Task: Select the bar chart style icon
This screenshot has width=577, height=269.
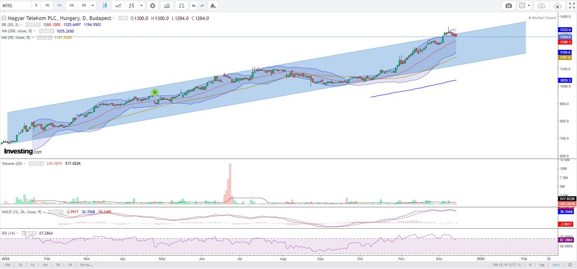Action: (131, 6)
